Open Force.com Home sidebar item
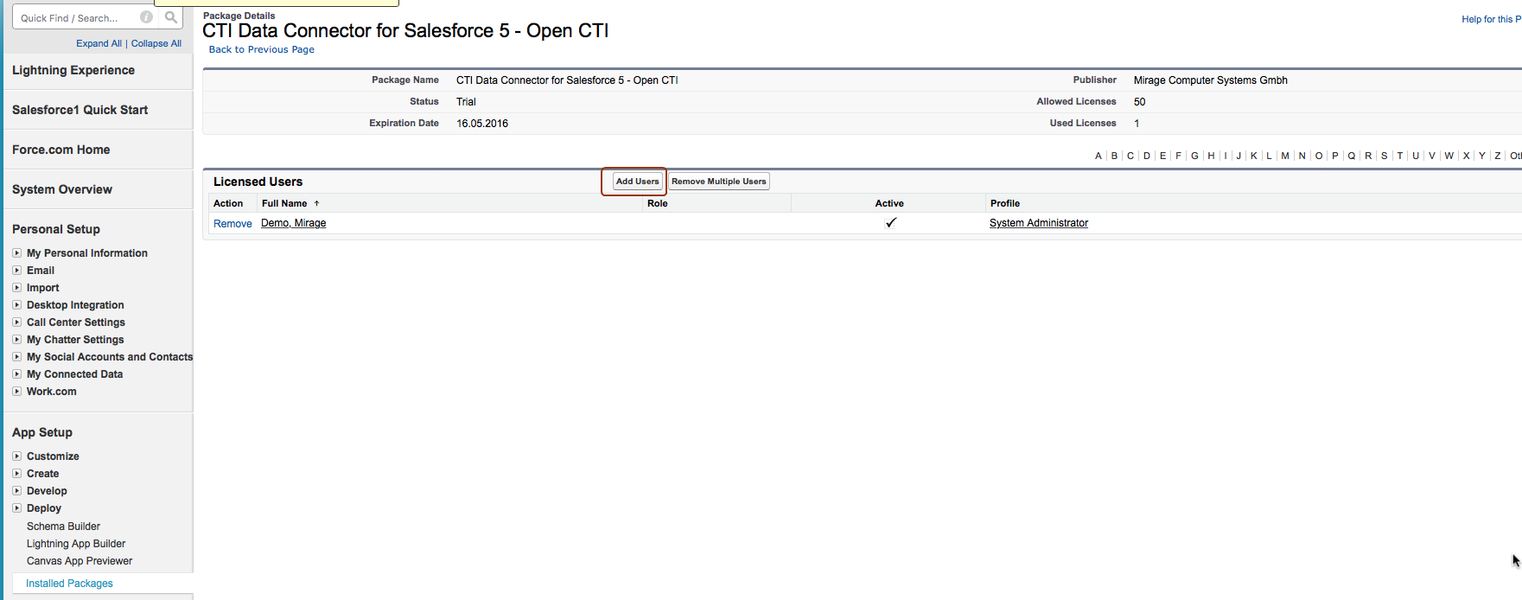Viewport: 1522px width, 600px height. pyautogui.click(x=60, y=150)
